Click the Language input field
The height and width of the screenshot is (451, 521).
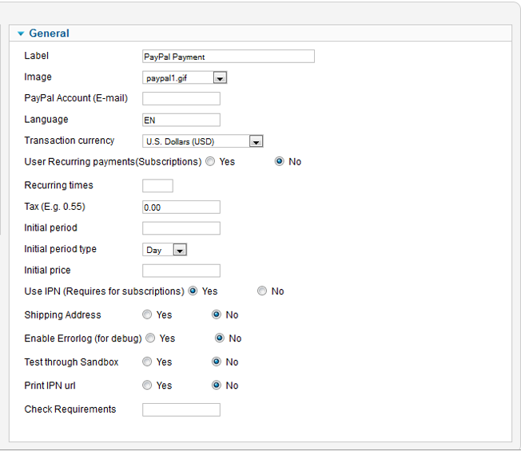tap(181, 120)
